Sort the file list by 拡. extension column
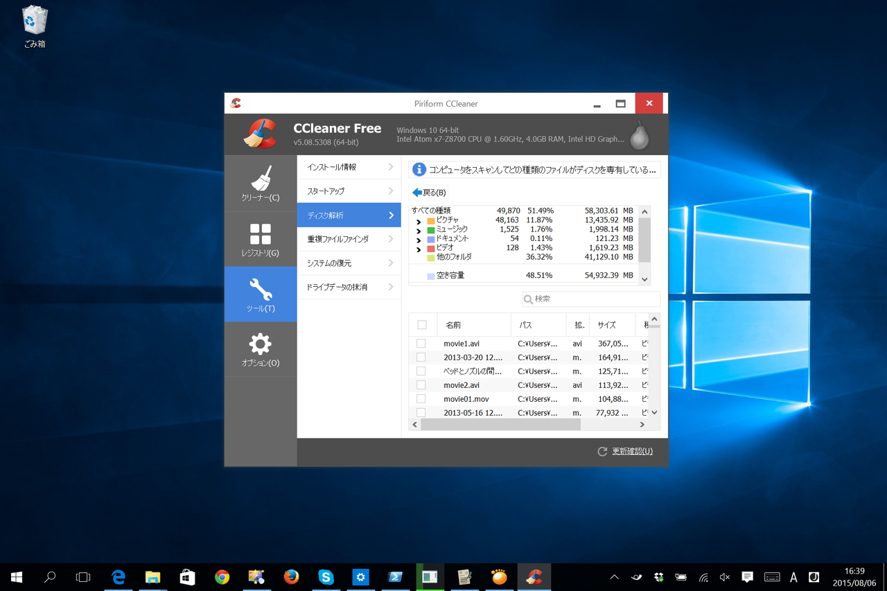Viewport: 887px width, 591px height. pyautogui.click(x=578, y=325)
